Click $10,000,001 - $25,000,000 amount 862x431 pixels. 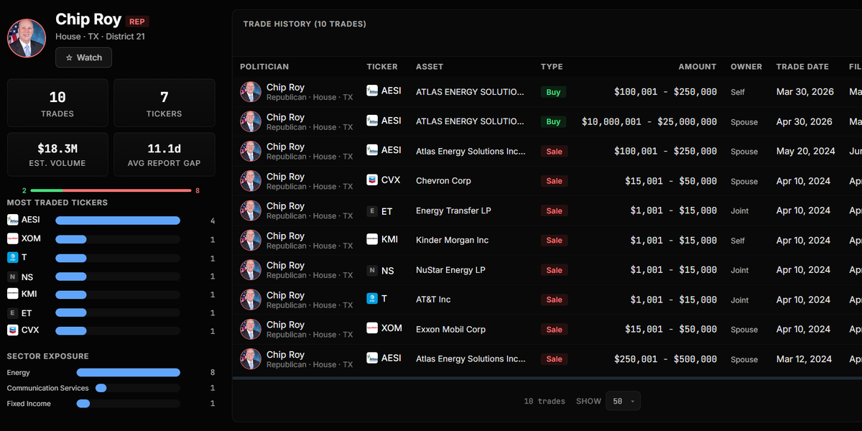pyautogui.click(x=649, y=122)
